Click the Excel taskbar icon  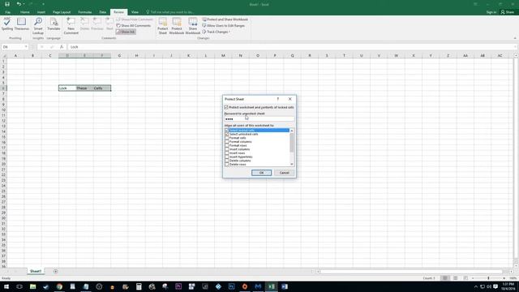[272, 286]
